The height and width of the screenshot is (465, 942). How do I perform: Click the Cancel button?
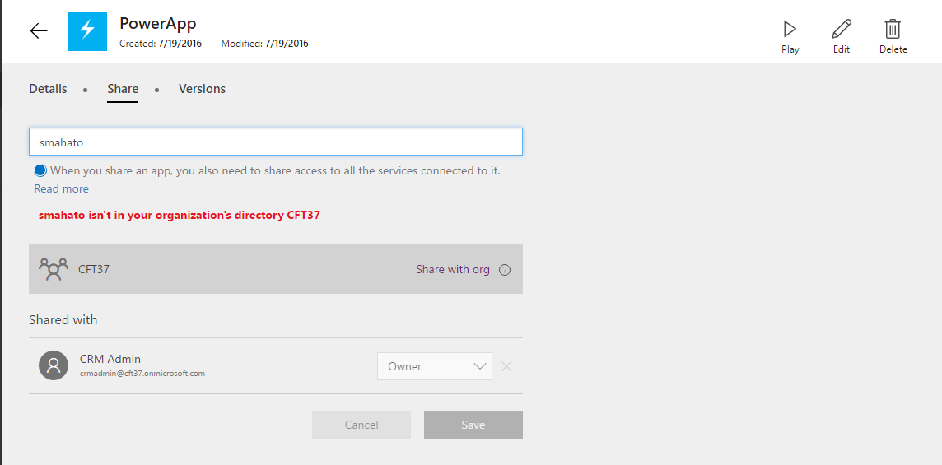[361, 425]
